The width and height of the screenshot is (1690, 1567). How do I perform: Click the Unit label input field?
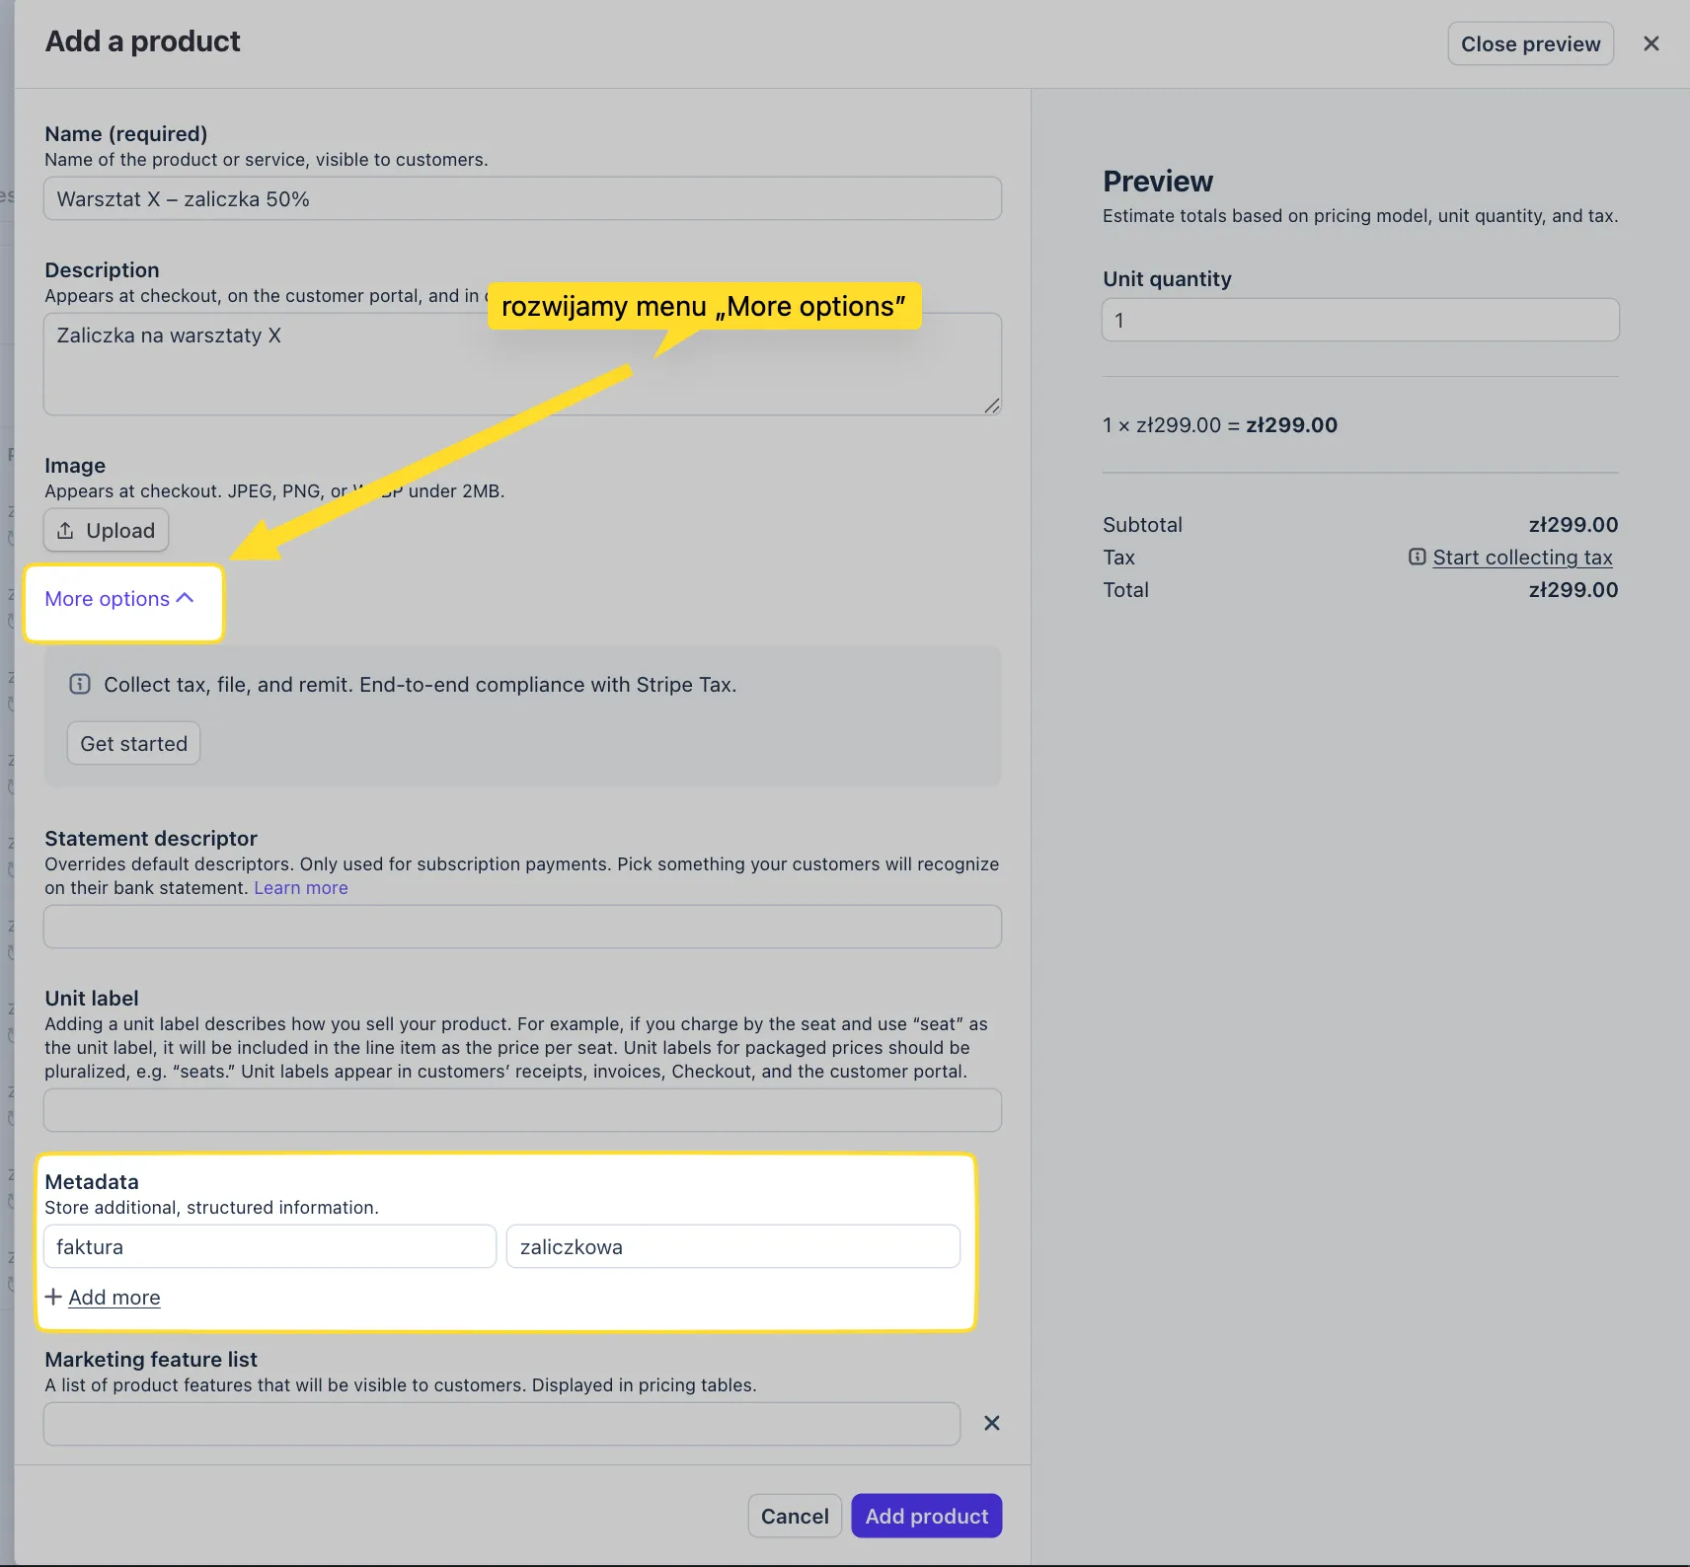(x=522, y=1109)
